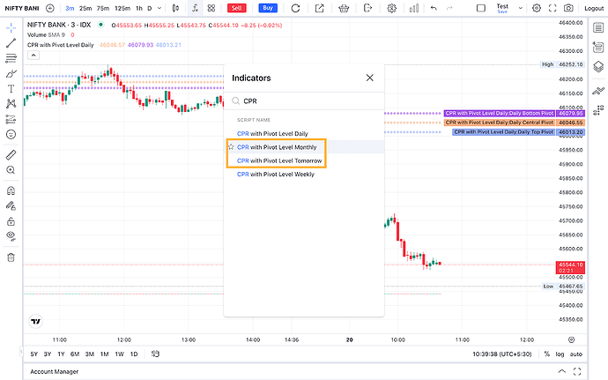This screenshot has width=608, height=380.
Task: Maximize the Account Manager panel
Action: [x=577, y=371]
